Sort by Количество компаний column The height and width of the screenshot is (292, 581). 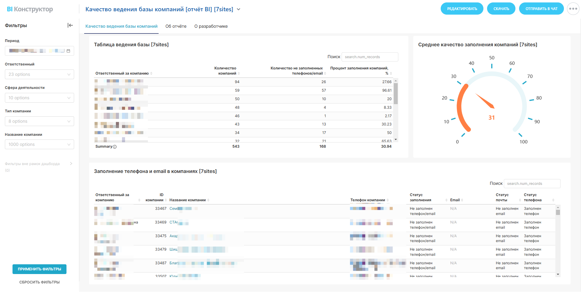click(239, 73)
